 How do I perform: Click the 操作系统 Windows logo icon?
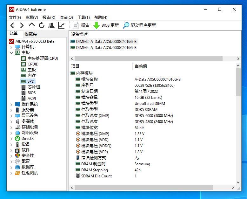(x=17, y=104)
